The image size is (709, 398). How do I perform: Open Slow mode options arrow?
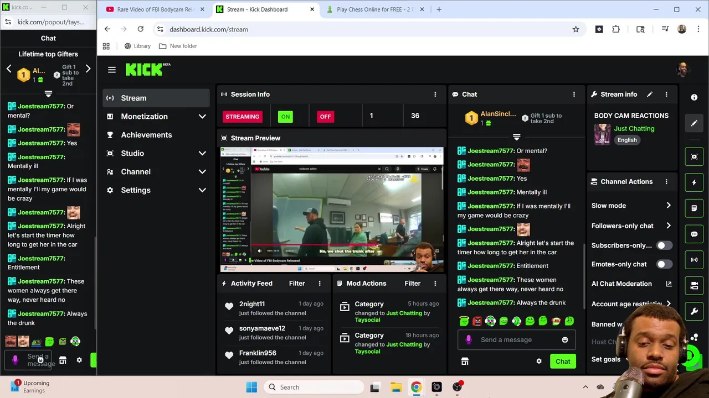(x=669, y=206)
